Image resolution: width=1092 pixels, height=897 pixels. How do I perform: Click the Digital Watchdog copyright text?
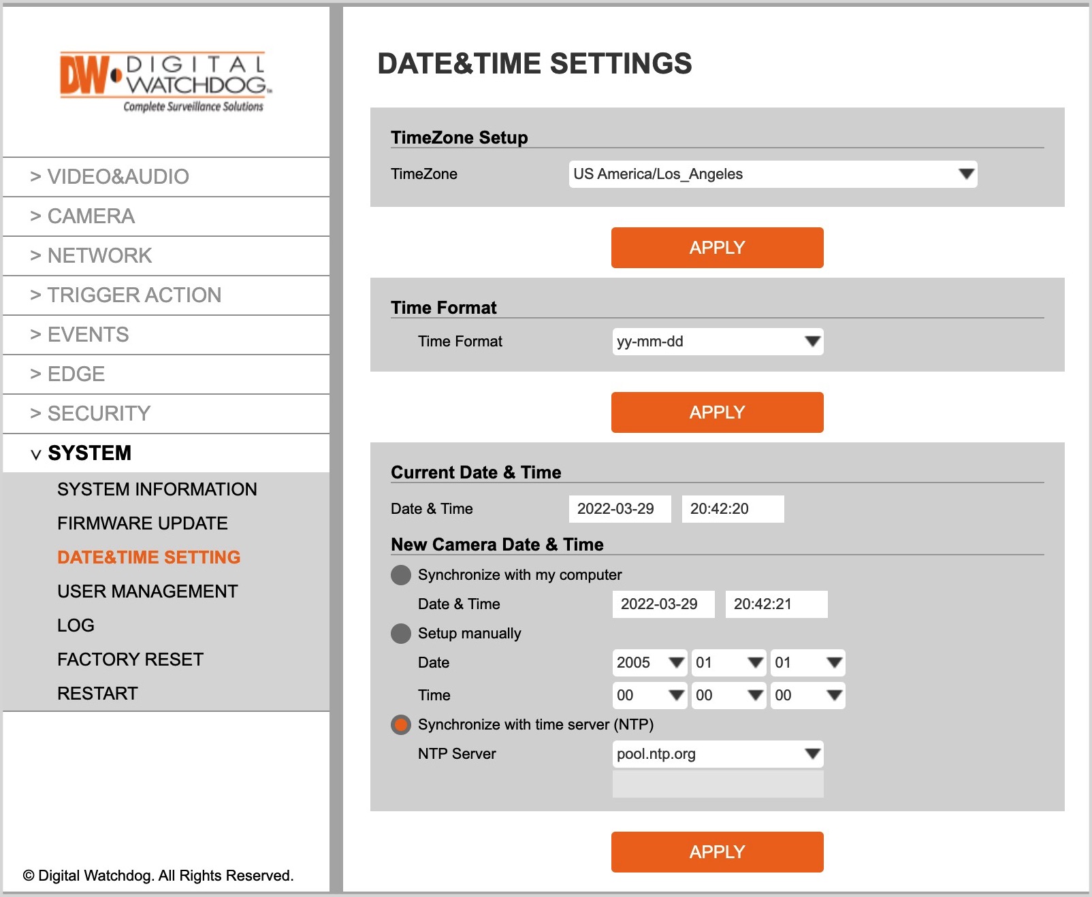pos(158,876)
